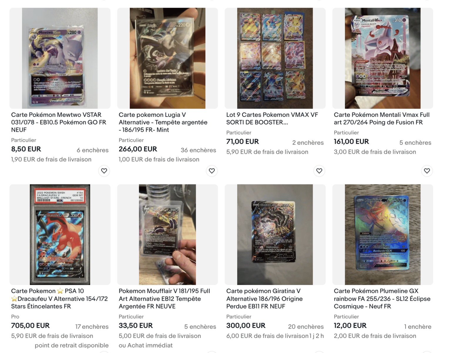Open Lugia V Alternative card photo
The height and width of the screenshot is (353, 451).
(x=168, y=58)
